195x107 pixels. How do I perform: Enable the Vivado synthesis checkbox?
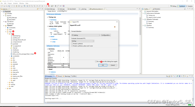72,44
